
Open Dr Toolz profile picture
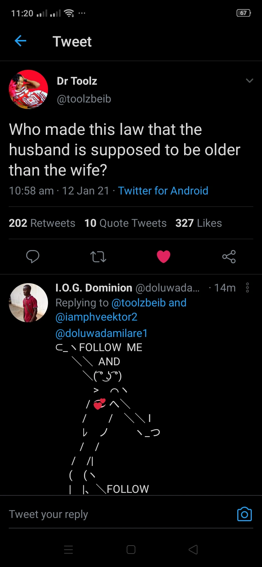click(28, 89)
